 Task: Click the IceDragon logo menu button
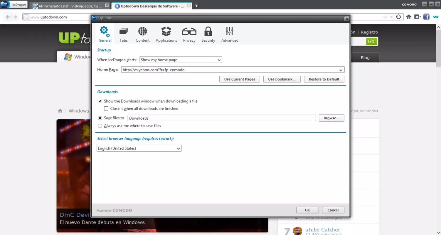(x=14, y=5)
